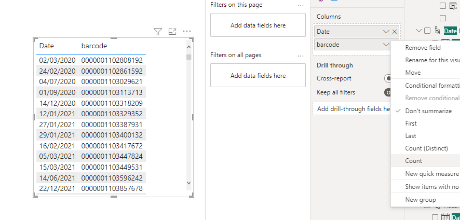Screen dimensions: 460x220
Task: Select the barcode cell 0000001102861592
Action: 112,71
